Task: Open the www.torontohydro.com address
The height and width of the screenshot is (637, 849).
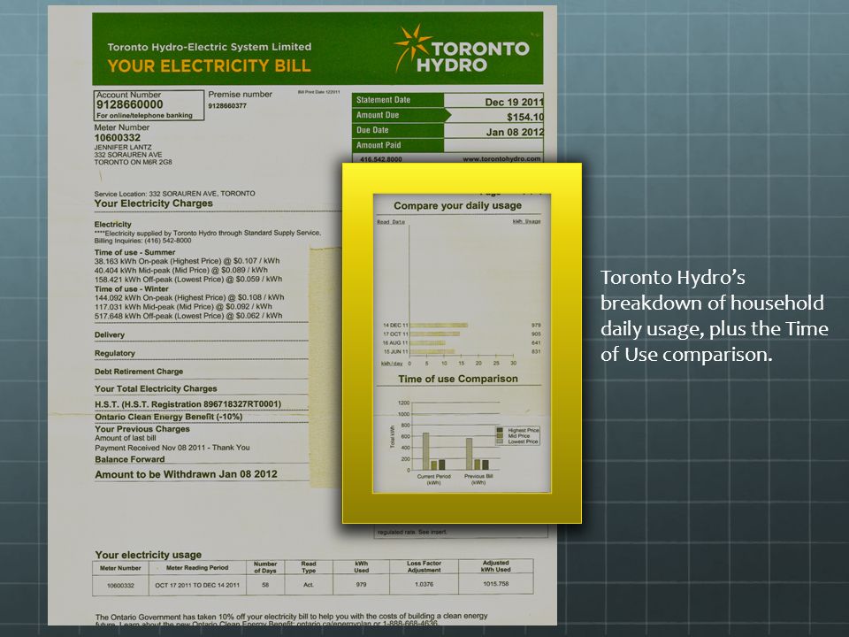Action: coord(502,158)
